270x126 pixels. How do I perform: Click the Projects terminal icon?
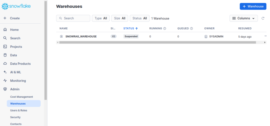tap(5, 47)
